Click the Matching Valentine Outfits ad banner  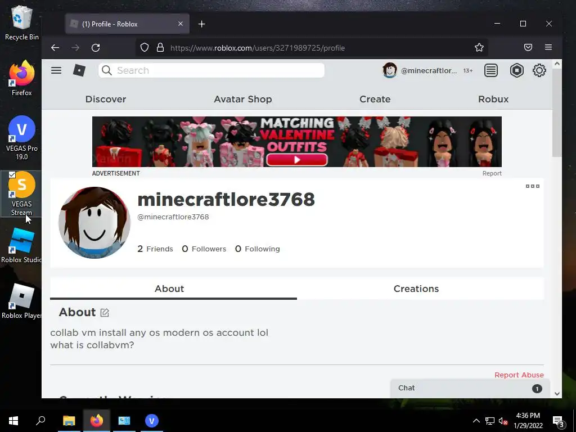coord(297,142)
